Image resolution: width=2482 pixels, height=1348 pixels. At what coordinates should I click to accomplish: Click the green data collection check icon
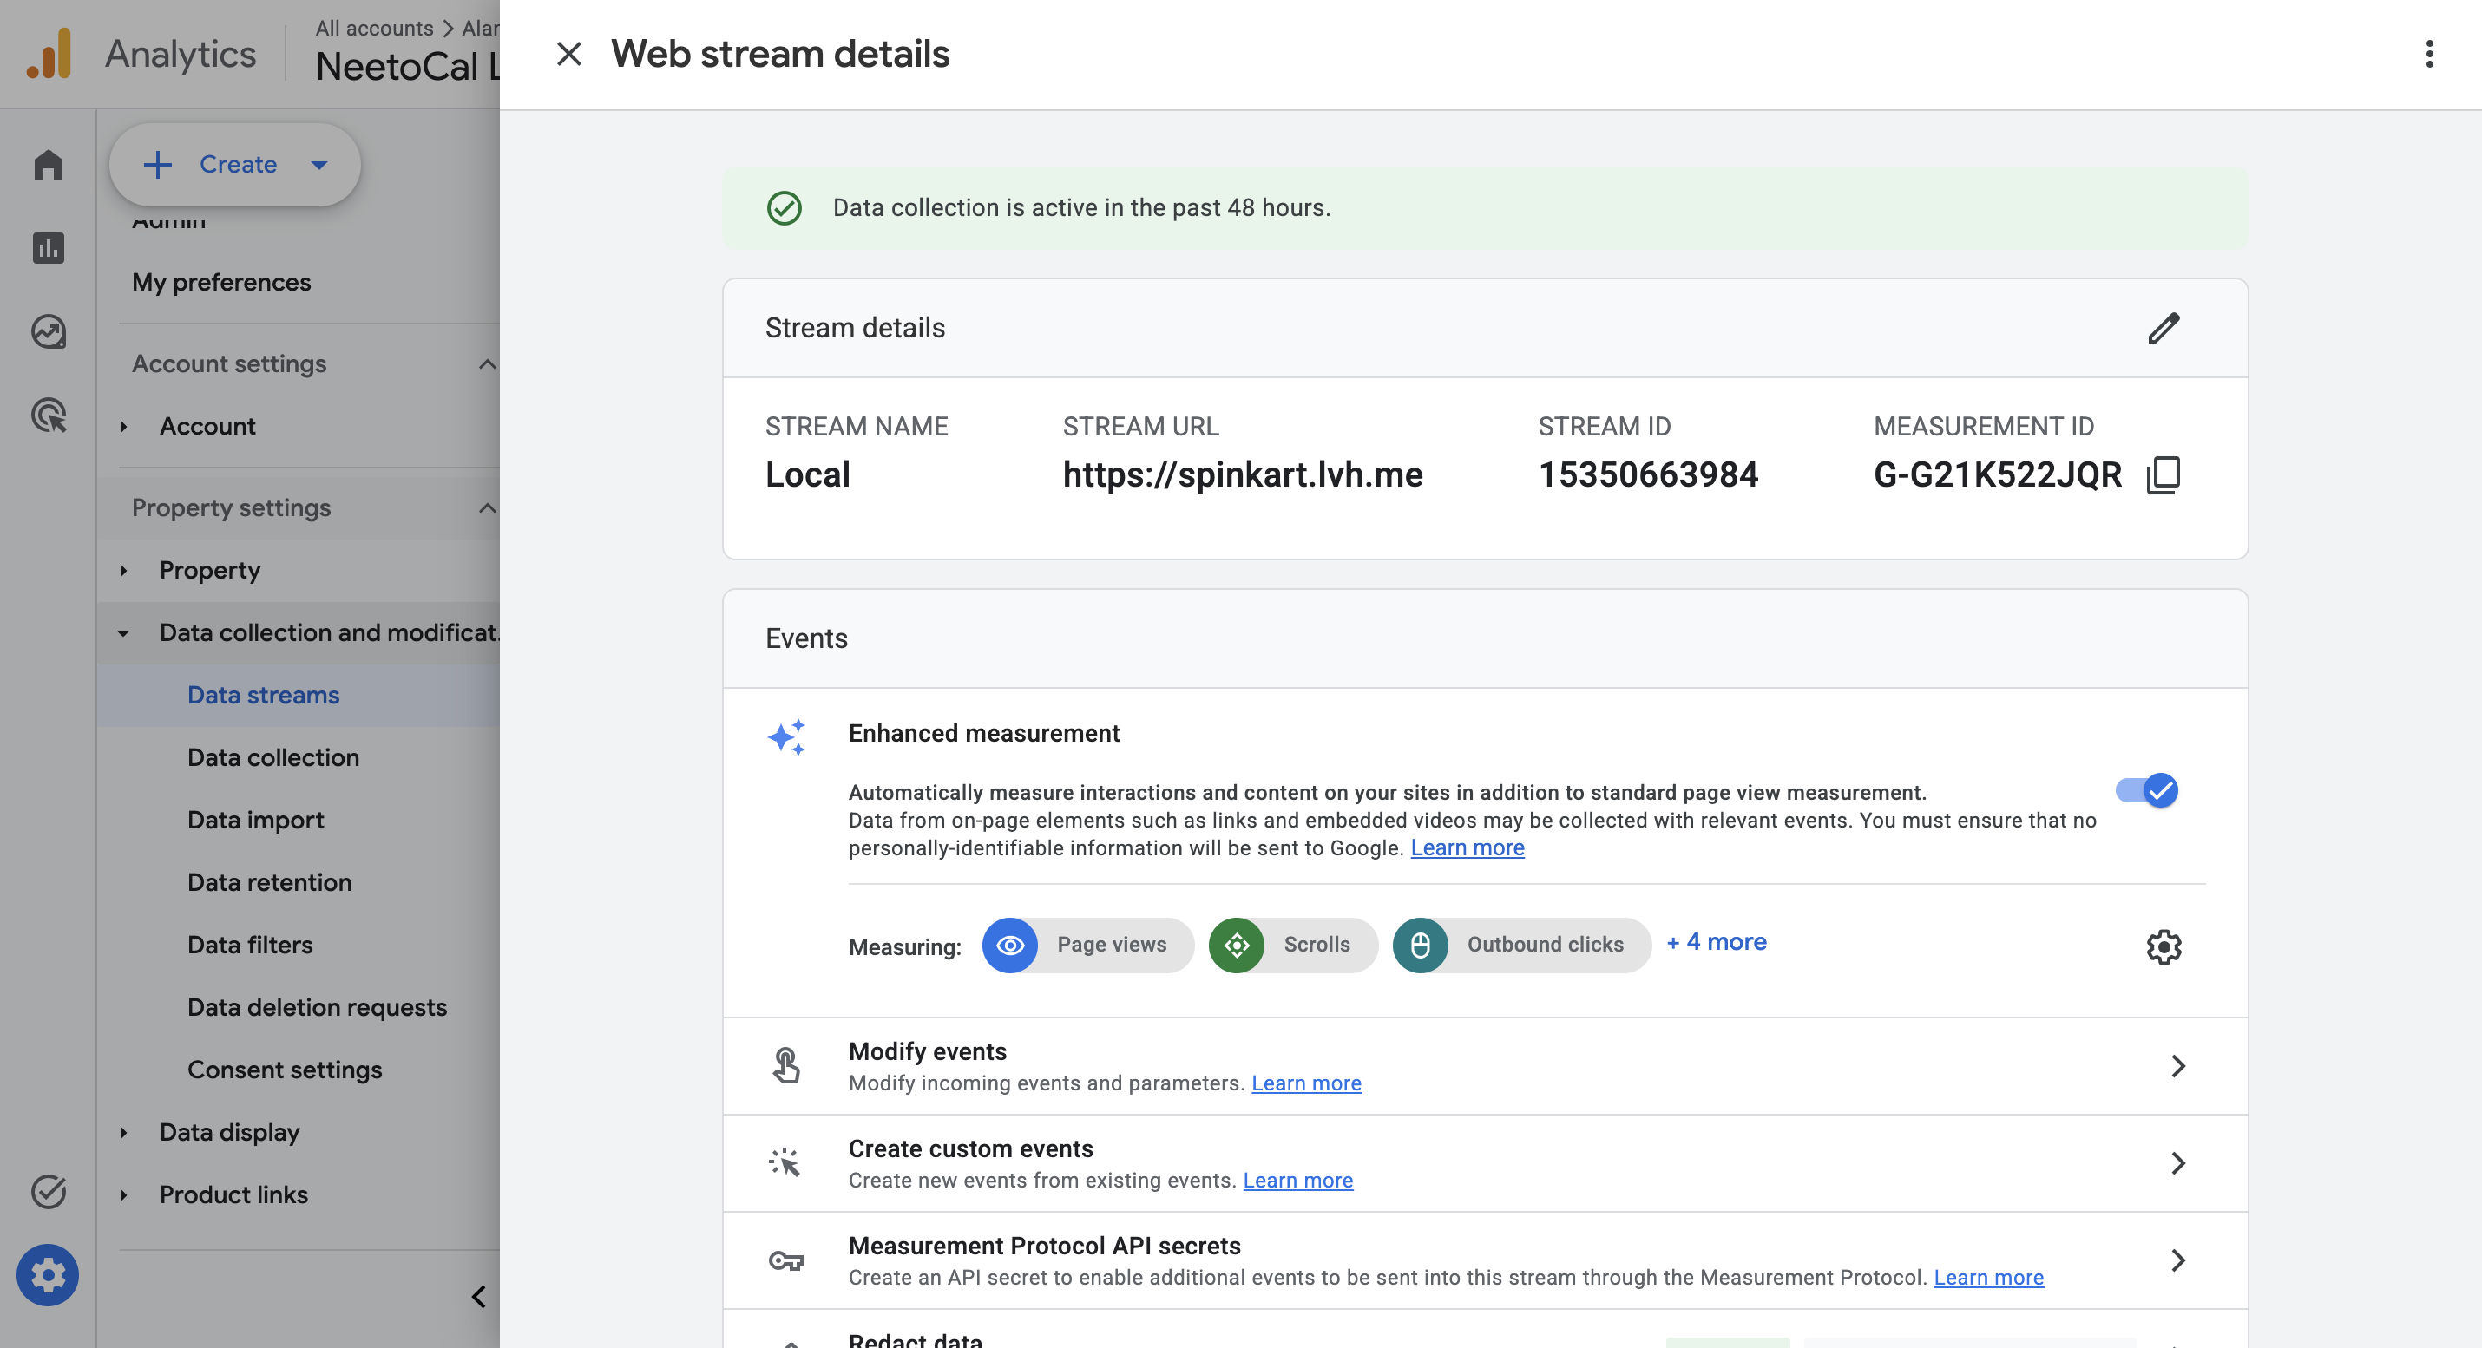click(784, 208)
